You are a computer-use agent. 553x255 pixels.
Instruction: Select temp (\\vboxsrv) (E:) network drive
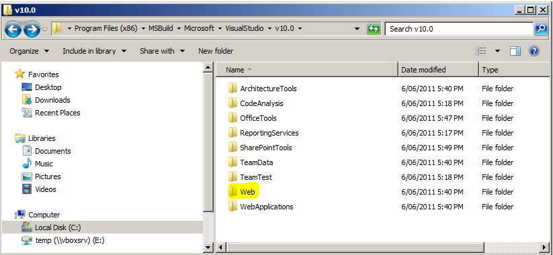[62, 240]
